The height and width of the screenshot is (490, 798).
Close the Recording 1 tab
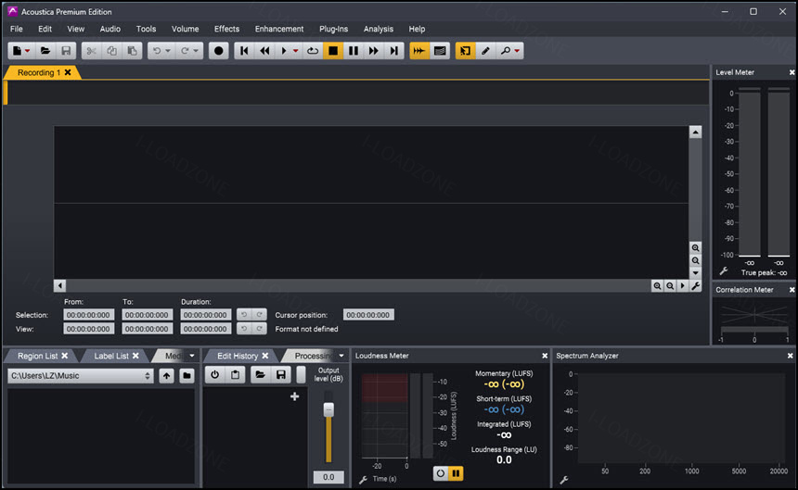click(68, 72)
